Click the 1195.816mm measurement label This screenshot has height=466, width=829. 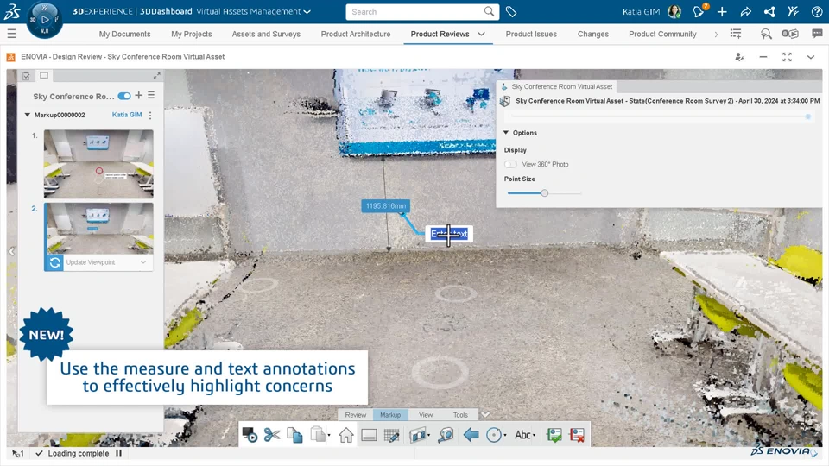(x=386, y=206)
